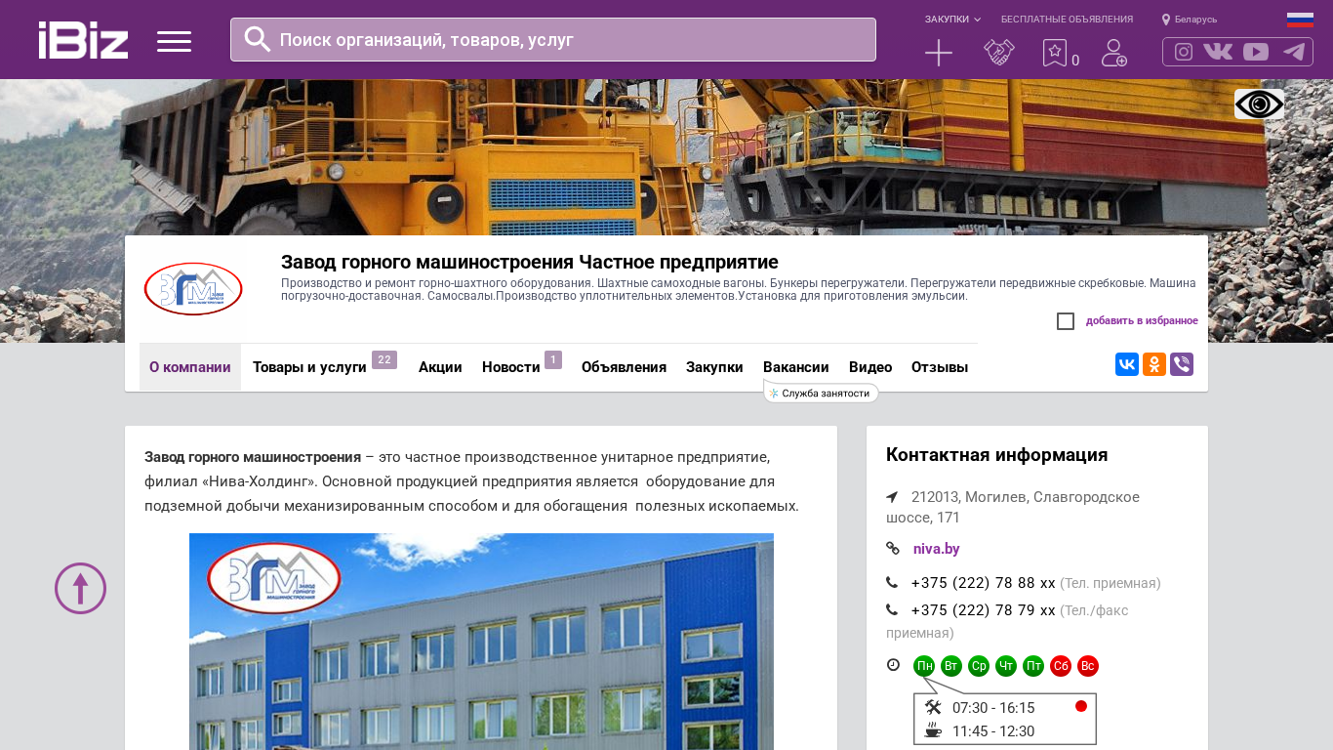1333x750 pixels.
Task: Select Friday 'Пт' schedule day
Action: click(1033, 666)
